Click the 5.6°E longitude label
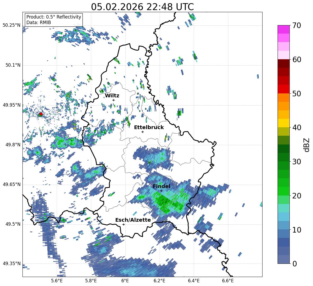 (57, 281)
